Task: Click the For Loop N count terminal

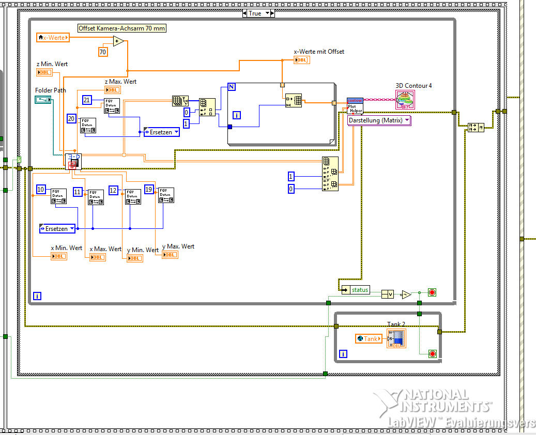Action: (x=232, y=87)
